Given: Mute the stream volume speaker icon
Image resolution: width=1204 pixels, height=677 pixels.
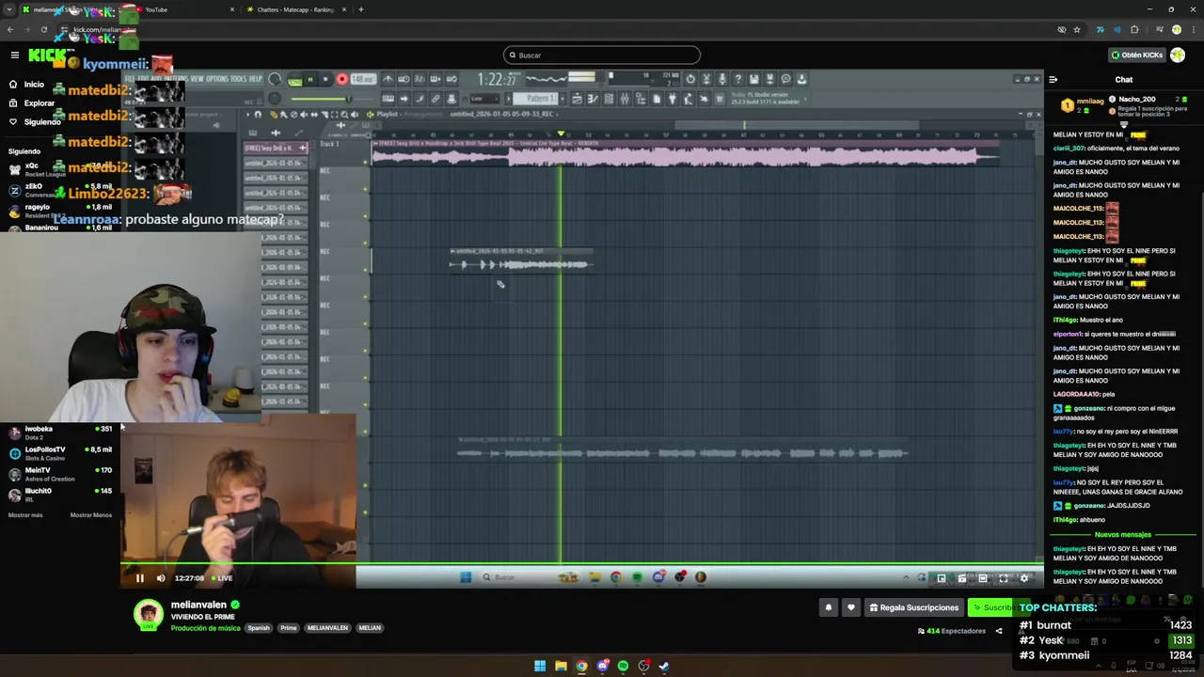Looking at the screenshot, I should click(x=161, y=578).
